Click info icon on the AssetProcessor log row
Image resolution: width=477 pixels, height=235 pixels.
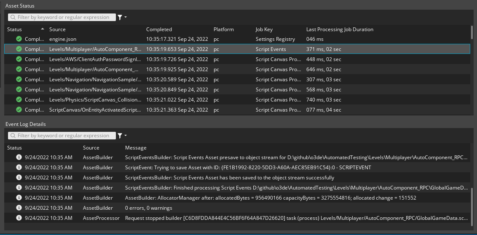click(19, 218)
